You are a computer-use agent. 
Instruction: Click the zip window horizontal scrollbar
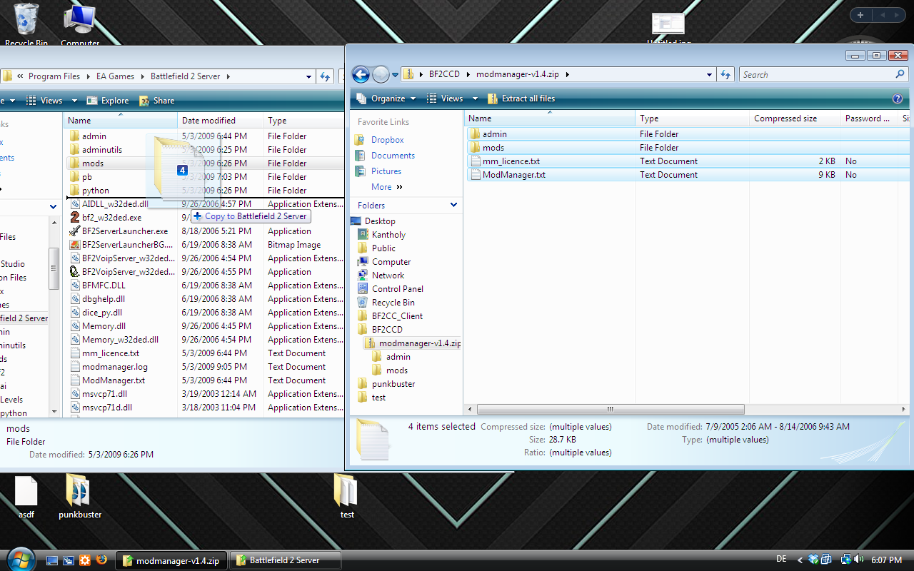coord(611,410)
